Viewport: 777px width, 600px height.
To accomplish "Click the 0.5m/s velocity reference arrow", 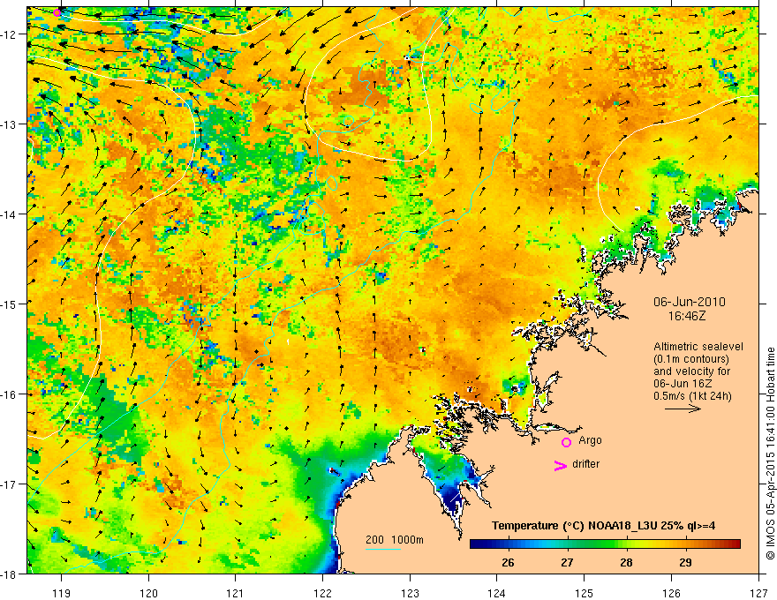I will [683, 409].
